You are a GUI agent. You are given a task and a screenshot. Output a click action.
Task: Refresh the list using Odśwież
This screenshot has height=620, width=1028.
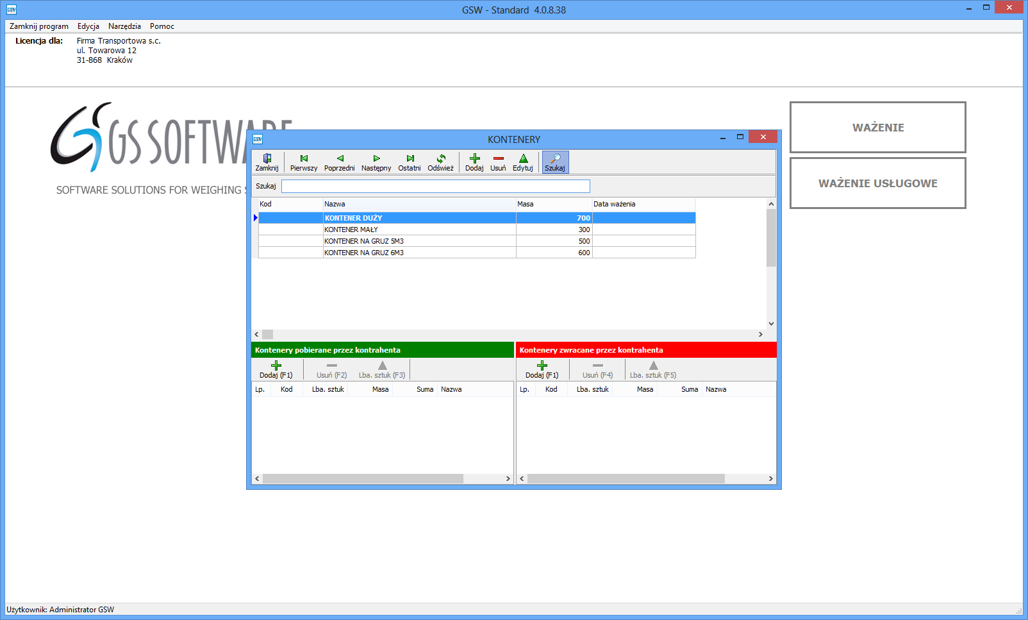pyautogui.click(x=440, y=162)
